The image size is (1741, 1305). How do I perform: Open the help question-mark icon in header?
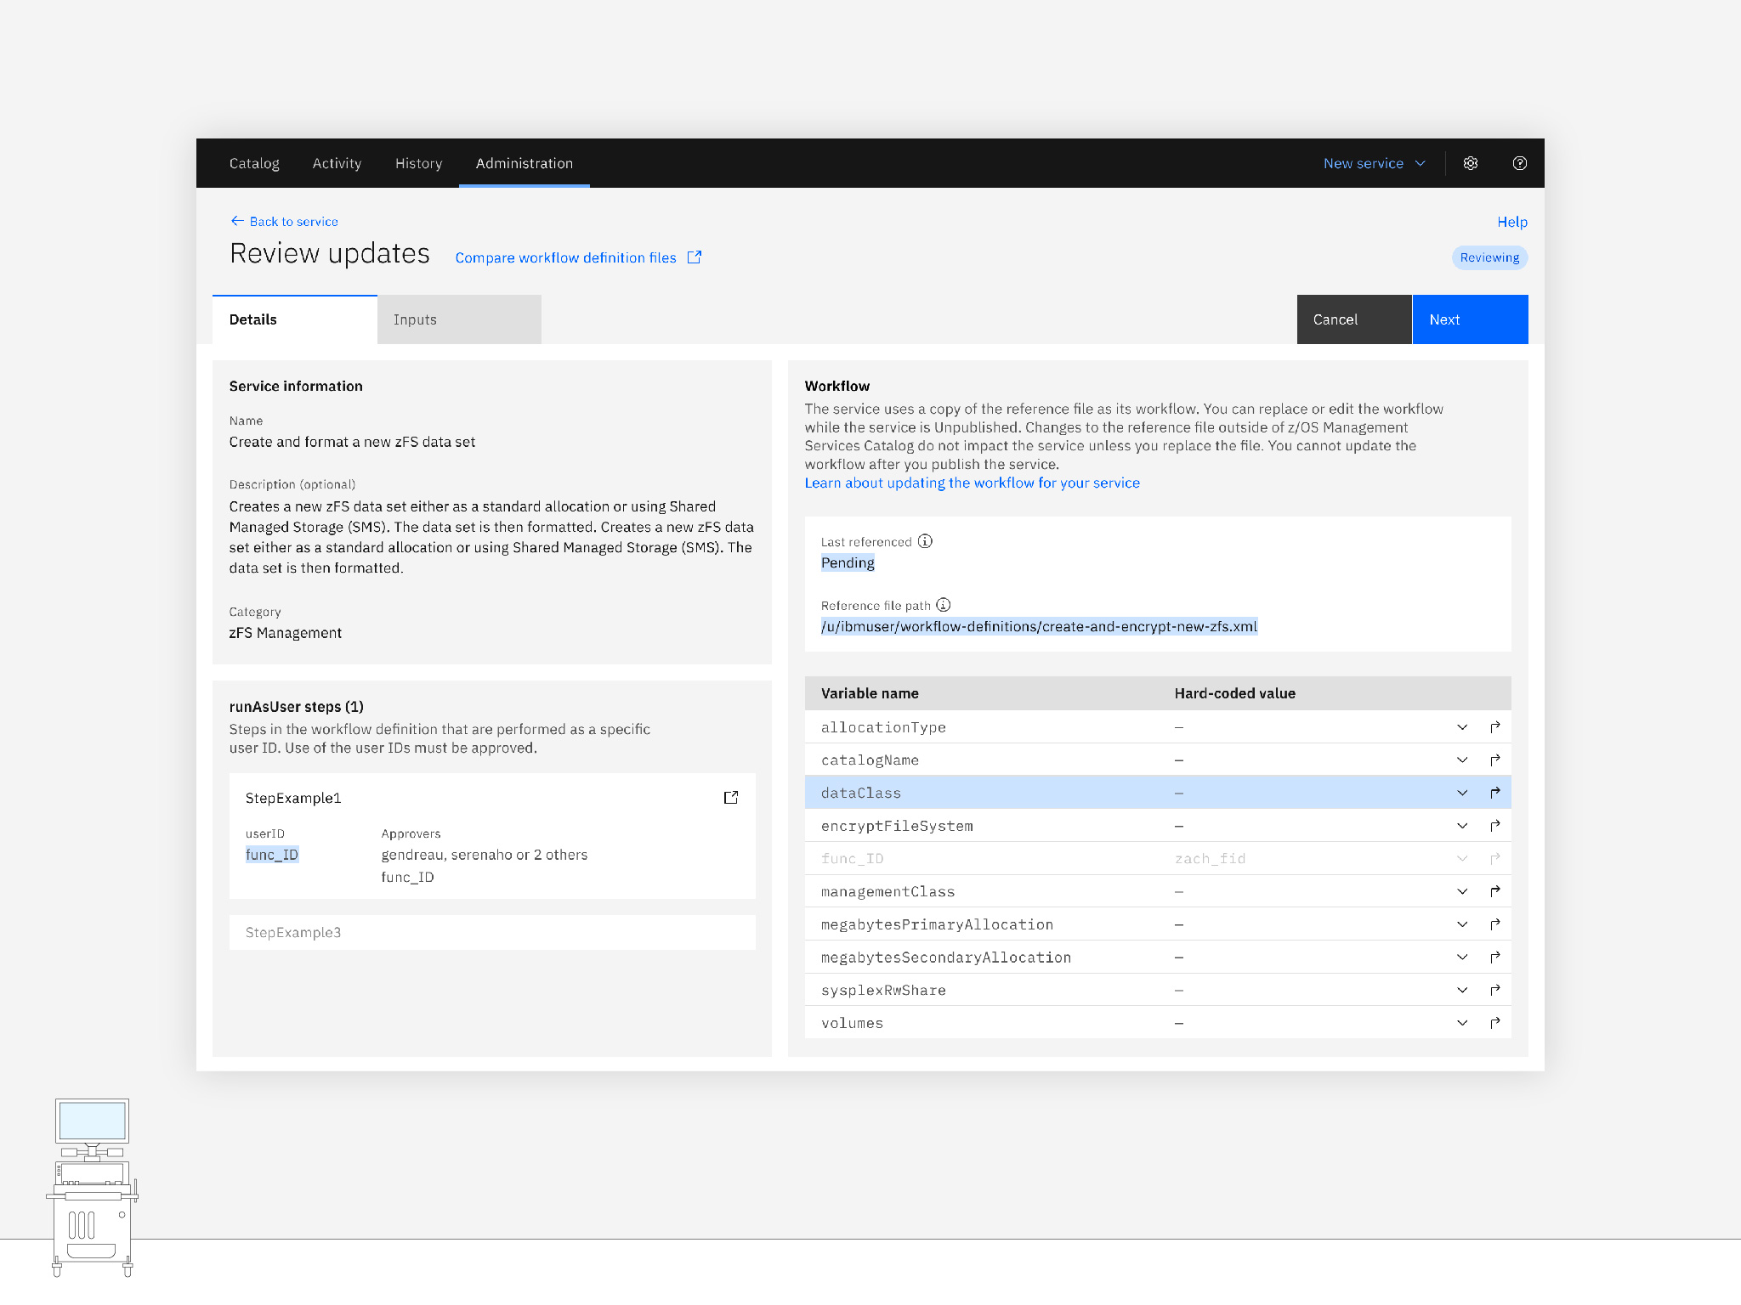coord(1520,163)
